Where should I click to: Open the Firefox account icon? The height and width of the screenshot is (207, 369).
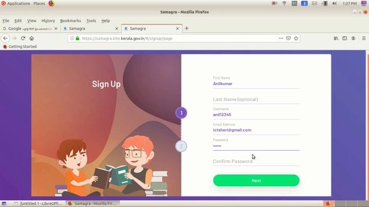pos(353,39)
